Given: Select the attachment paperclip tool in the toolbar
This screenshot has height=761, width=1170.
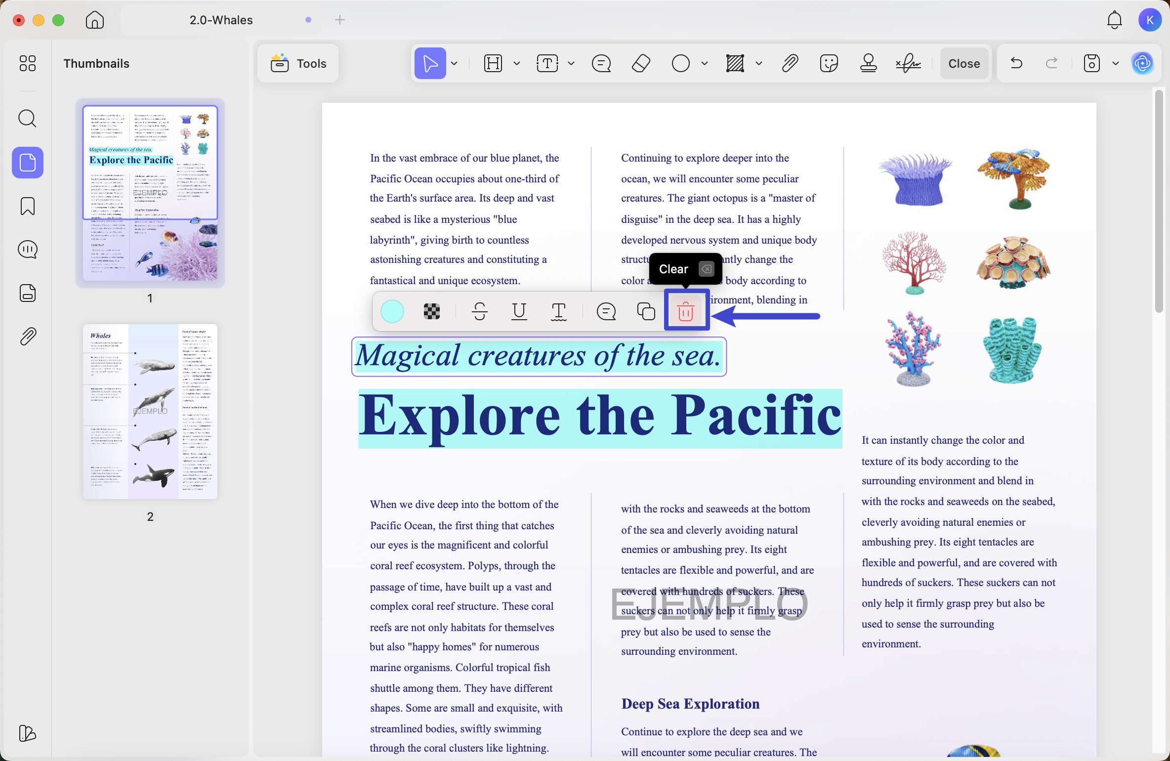Looking at the screenshot, I should pyautogui.click(x=791, y=63).
